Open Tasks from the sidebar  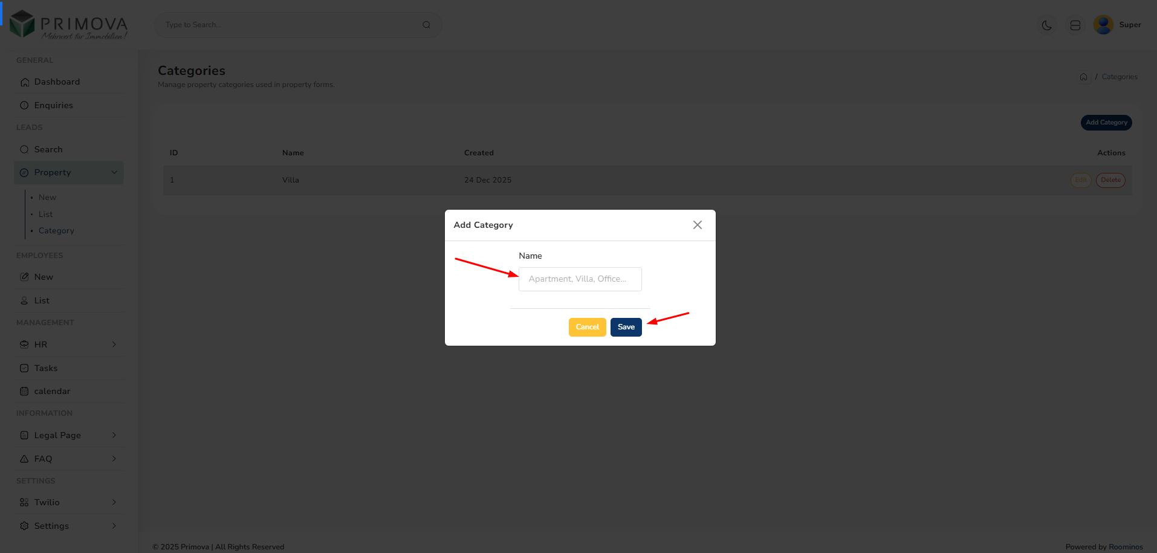coord(46,368)
